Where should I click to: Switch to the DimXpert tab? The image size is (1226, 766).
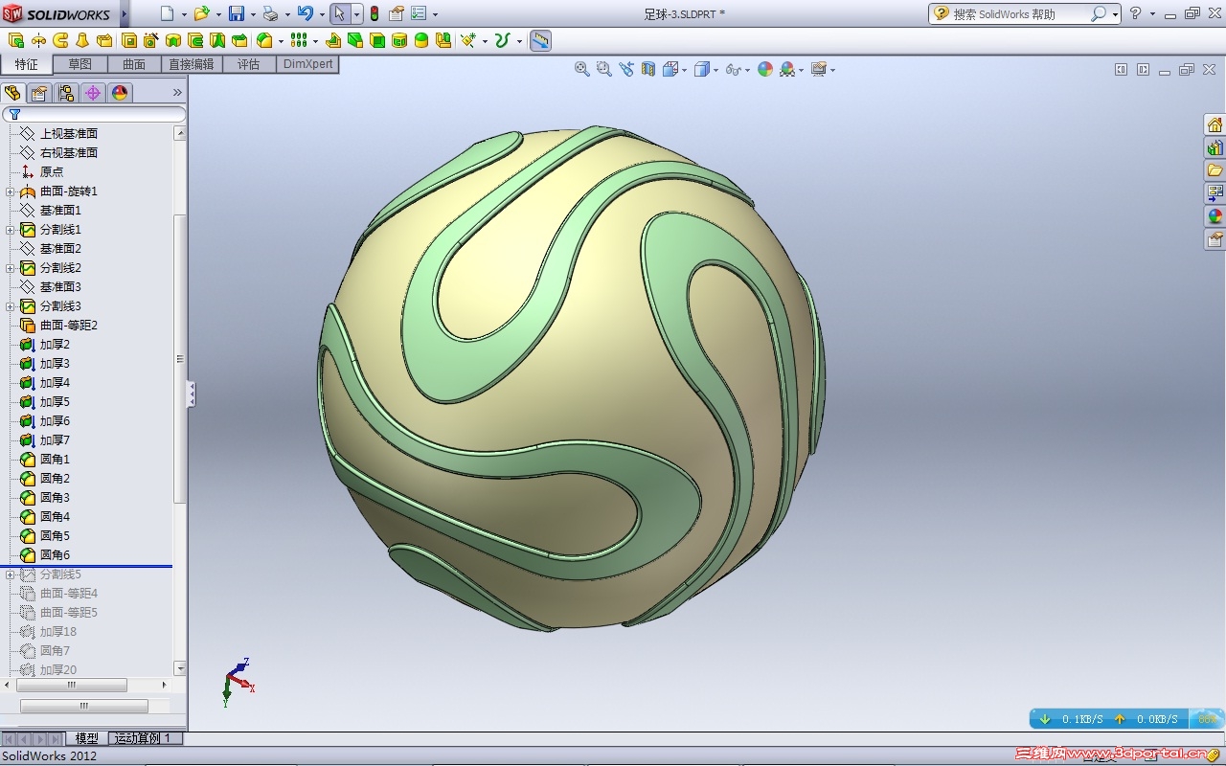(307, 64)
